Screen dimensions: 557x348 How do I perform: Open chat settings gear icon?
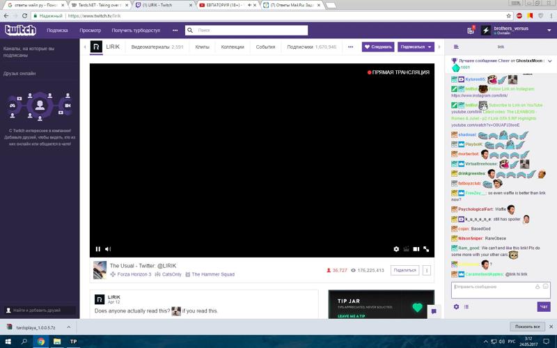(456, 307)
